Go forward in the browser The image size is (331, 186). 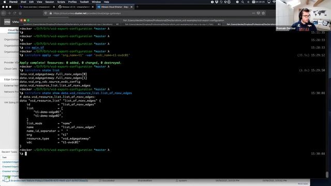(x=9, y=13)
